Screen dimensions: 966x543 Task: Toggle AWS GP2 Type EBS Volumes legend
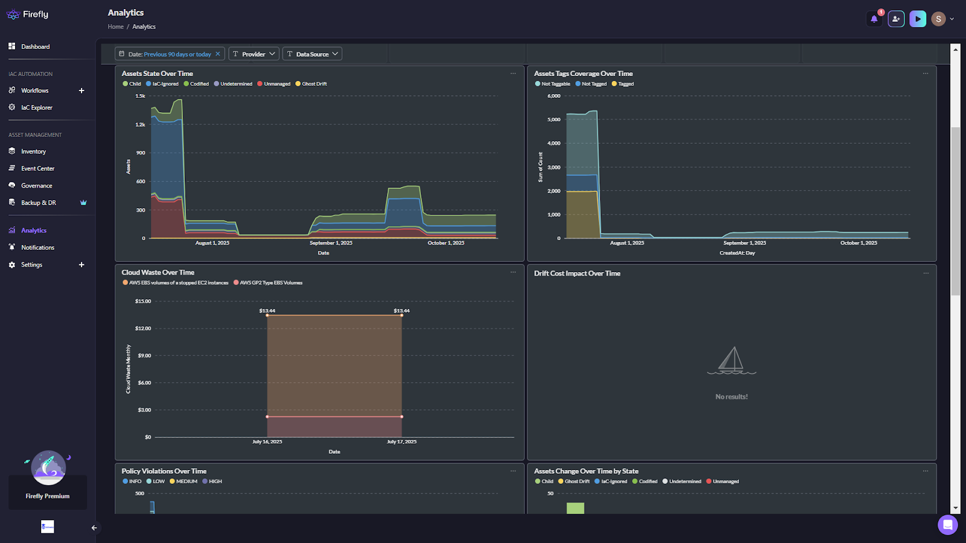pos(268,282)
